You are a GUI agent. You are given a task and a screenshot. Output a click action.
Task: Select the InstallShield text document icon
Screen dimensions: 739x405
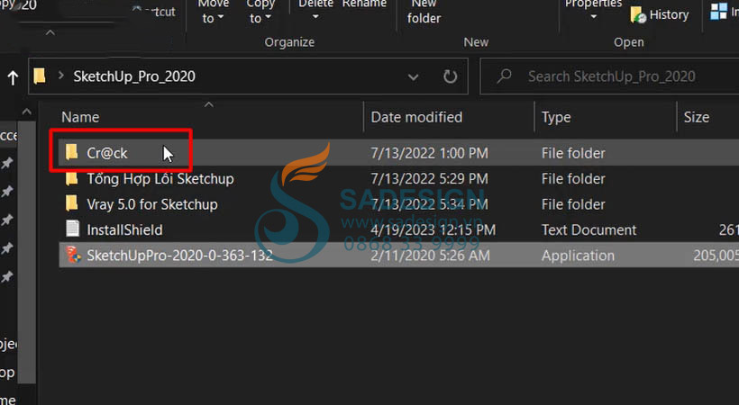coord(73,229)
